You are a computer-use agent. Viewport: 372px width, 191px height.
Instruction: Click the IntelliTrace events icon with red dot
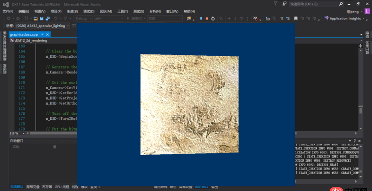(x=255, y=19)
